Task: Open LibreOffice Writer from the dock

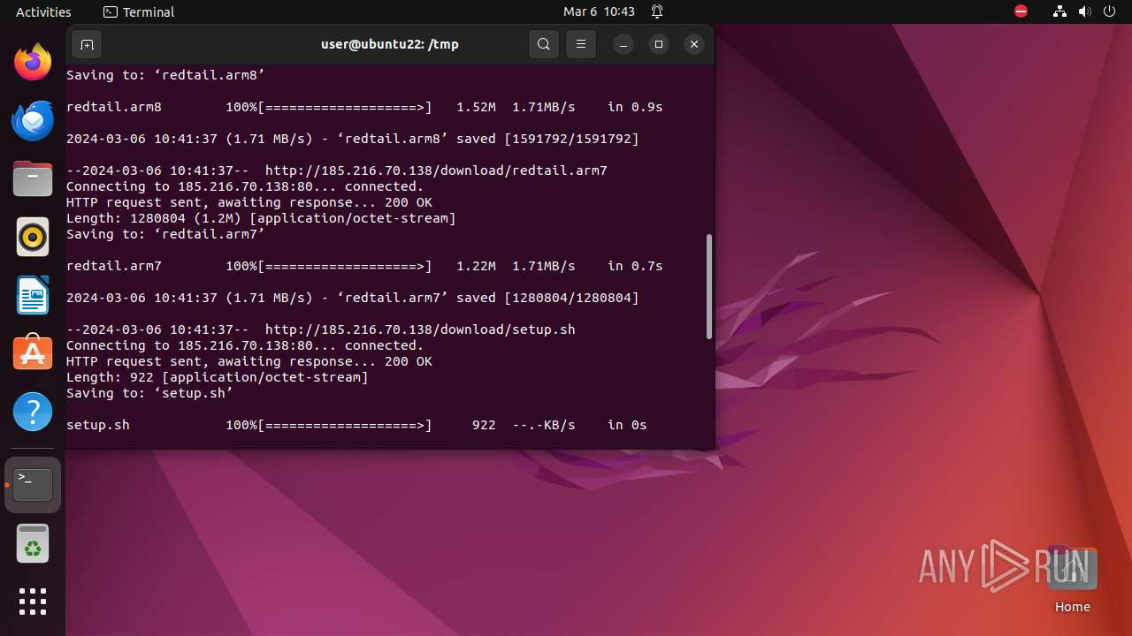Action: (33, 295)
